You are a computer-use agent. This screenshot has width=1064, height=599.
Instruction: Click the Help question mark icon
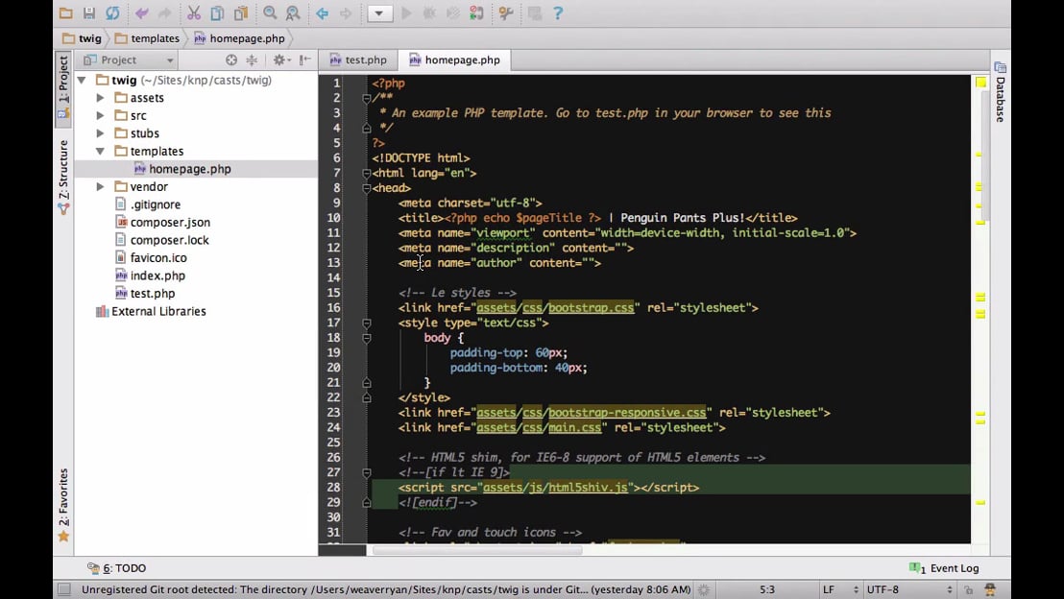click(558, 13)
